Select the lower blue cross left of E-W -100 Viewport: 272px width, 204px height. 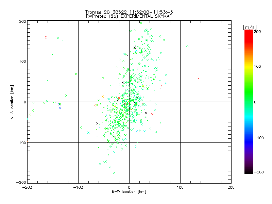point(60,108)
